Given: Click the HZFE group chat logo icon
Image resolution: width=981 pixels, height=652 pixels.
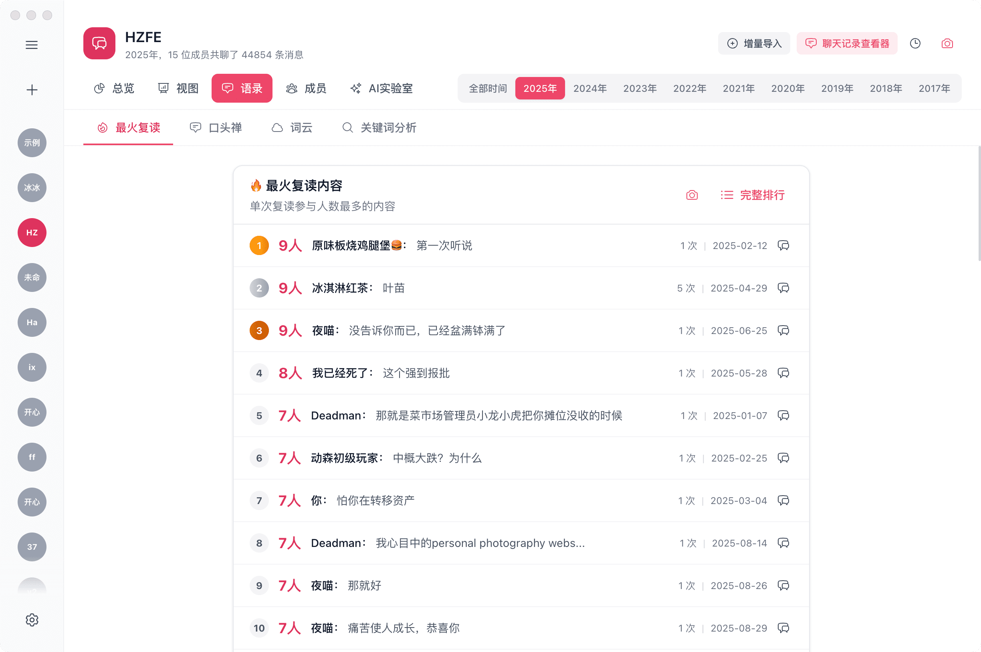Looking at the screenshot, I should pos(99,43).
